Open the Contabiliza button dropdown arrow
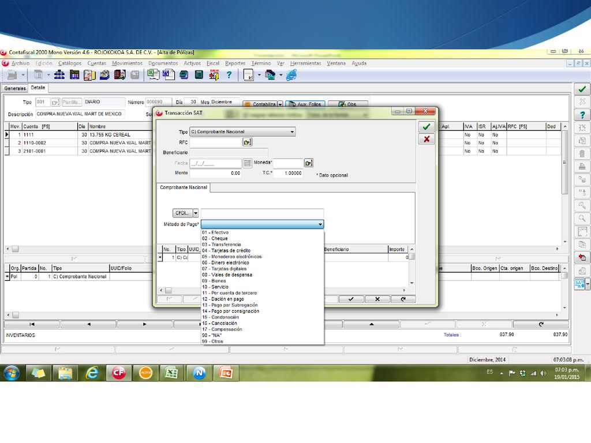Image resolution: width=591 pixels, height=443 pixels. point(280,104)
